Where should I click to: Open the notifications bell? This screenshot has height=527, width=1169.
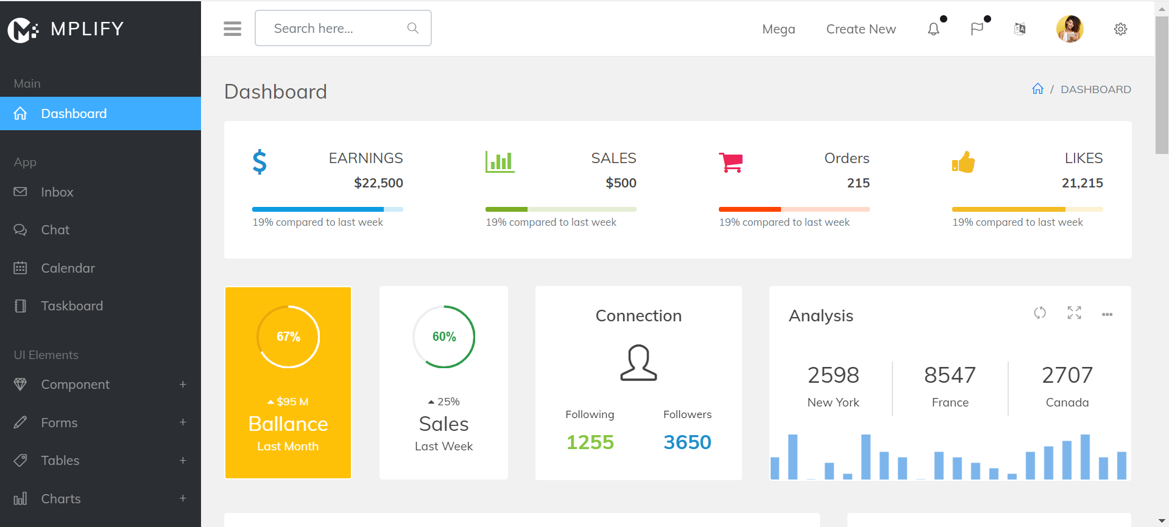933,29
